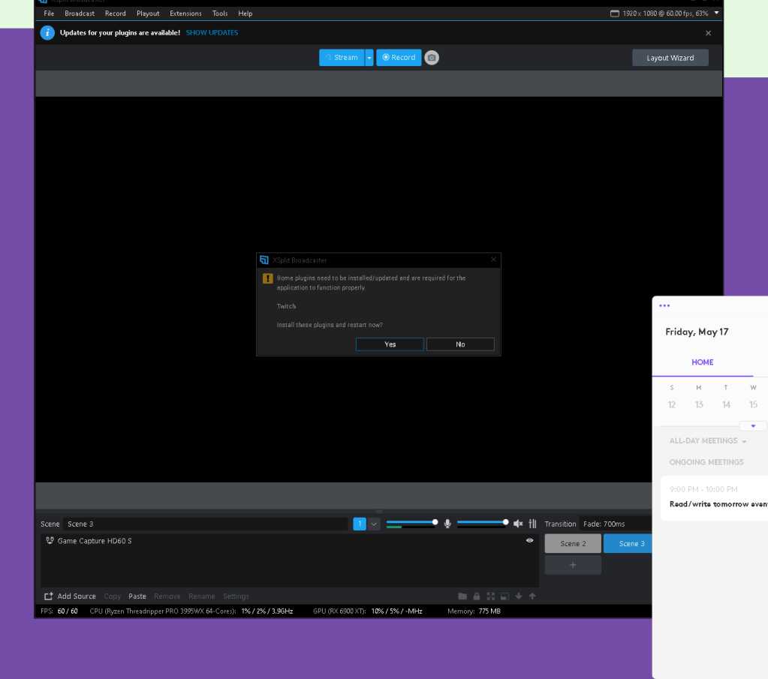Image resolution: width=768 pixels, height=679 pixels.
Task: Click Settings in source toolbar
Action: pos(236,596)
